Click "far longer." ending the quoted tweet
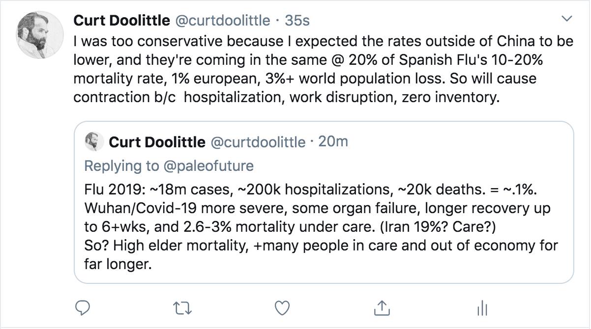Viewport: 591px width, 329px height. pyautogui.click(x=116, y=265)
